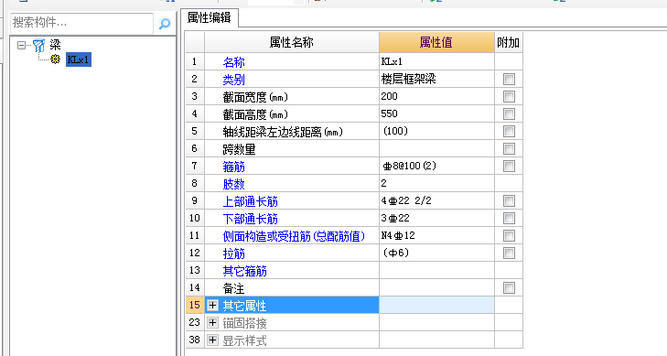Click the 截面宽度(mm) property name
The width and height of the screenshot is (667, 356).
pos(255,97)
